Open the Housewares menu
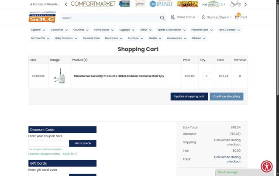Screen dimensions: 279x176 pos(176,38)
